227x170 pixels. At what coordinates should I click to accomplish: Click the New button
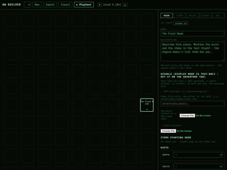point(37,5)
